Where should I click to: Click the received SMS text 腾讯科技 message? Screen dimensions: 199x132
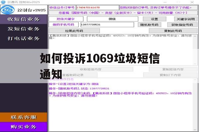(x=120, y=37)
